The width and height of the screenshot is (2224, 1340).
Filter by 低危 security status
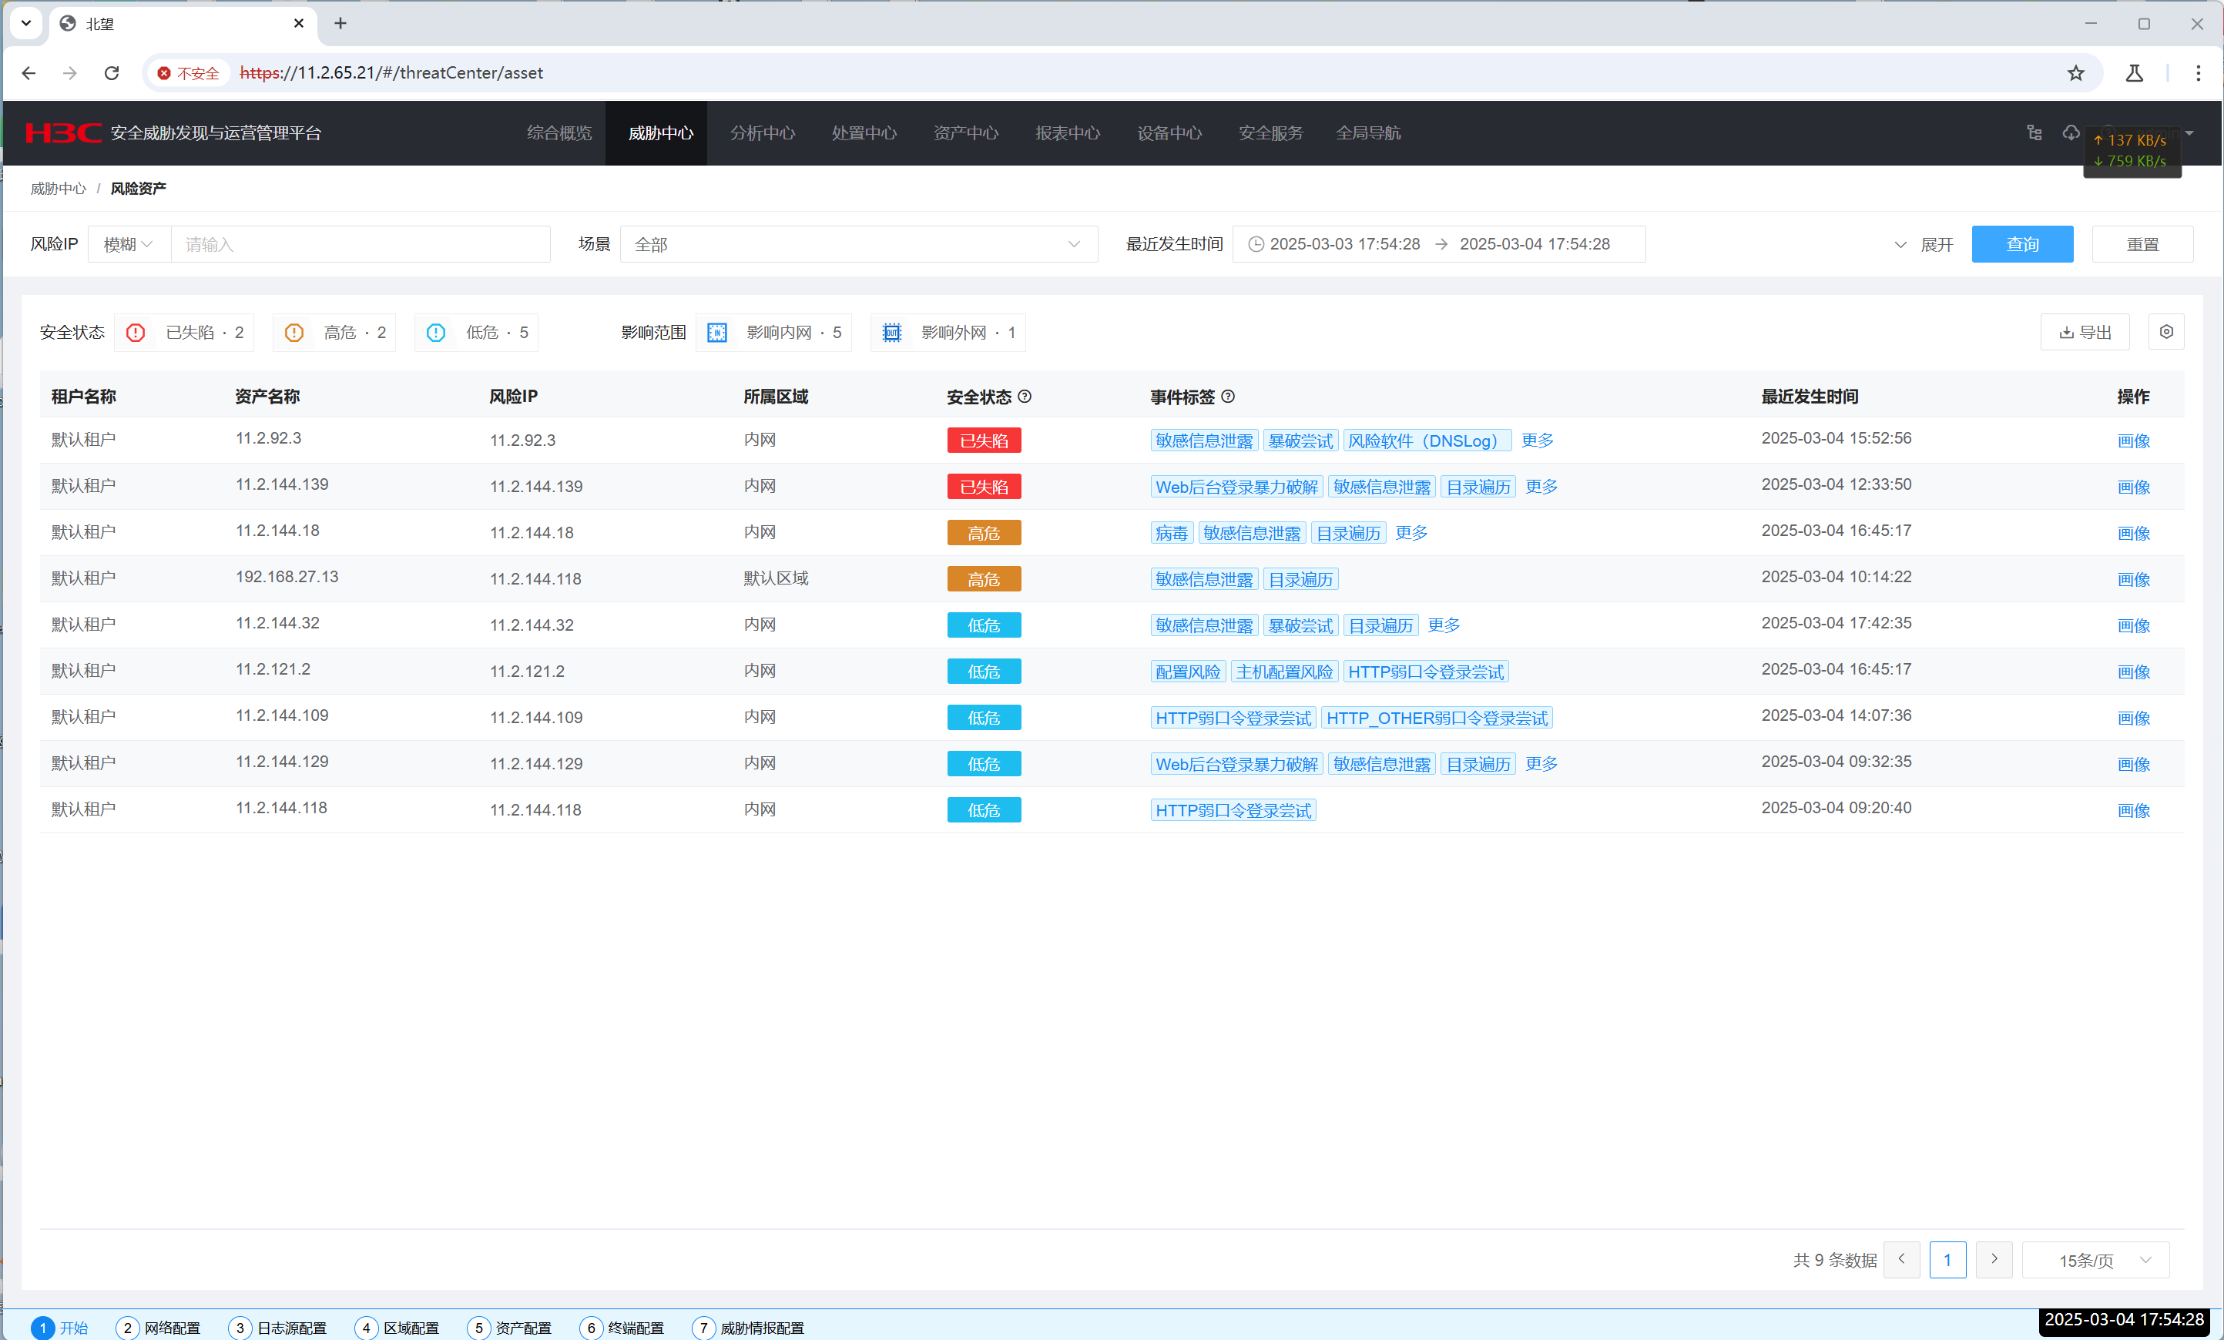(x=475, y=332)
